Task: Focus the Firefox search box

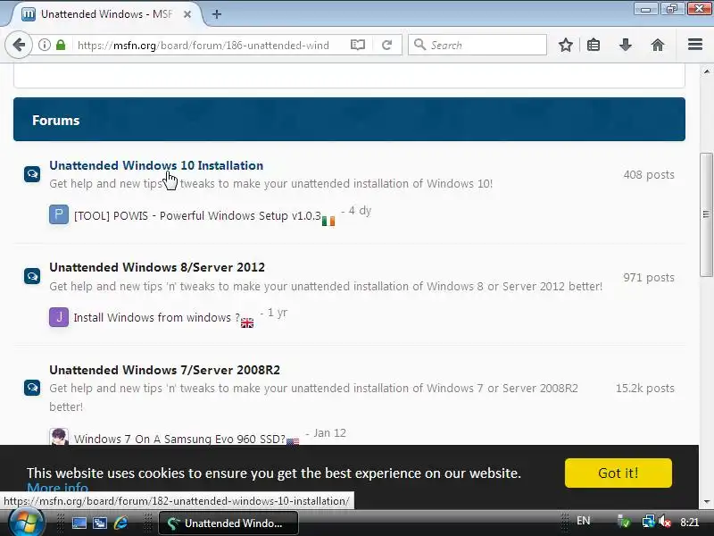Action: 477,45
